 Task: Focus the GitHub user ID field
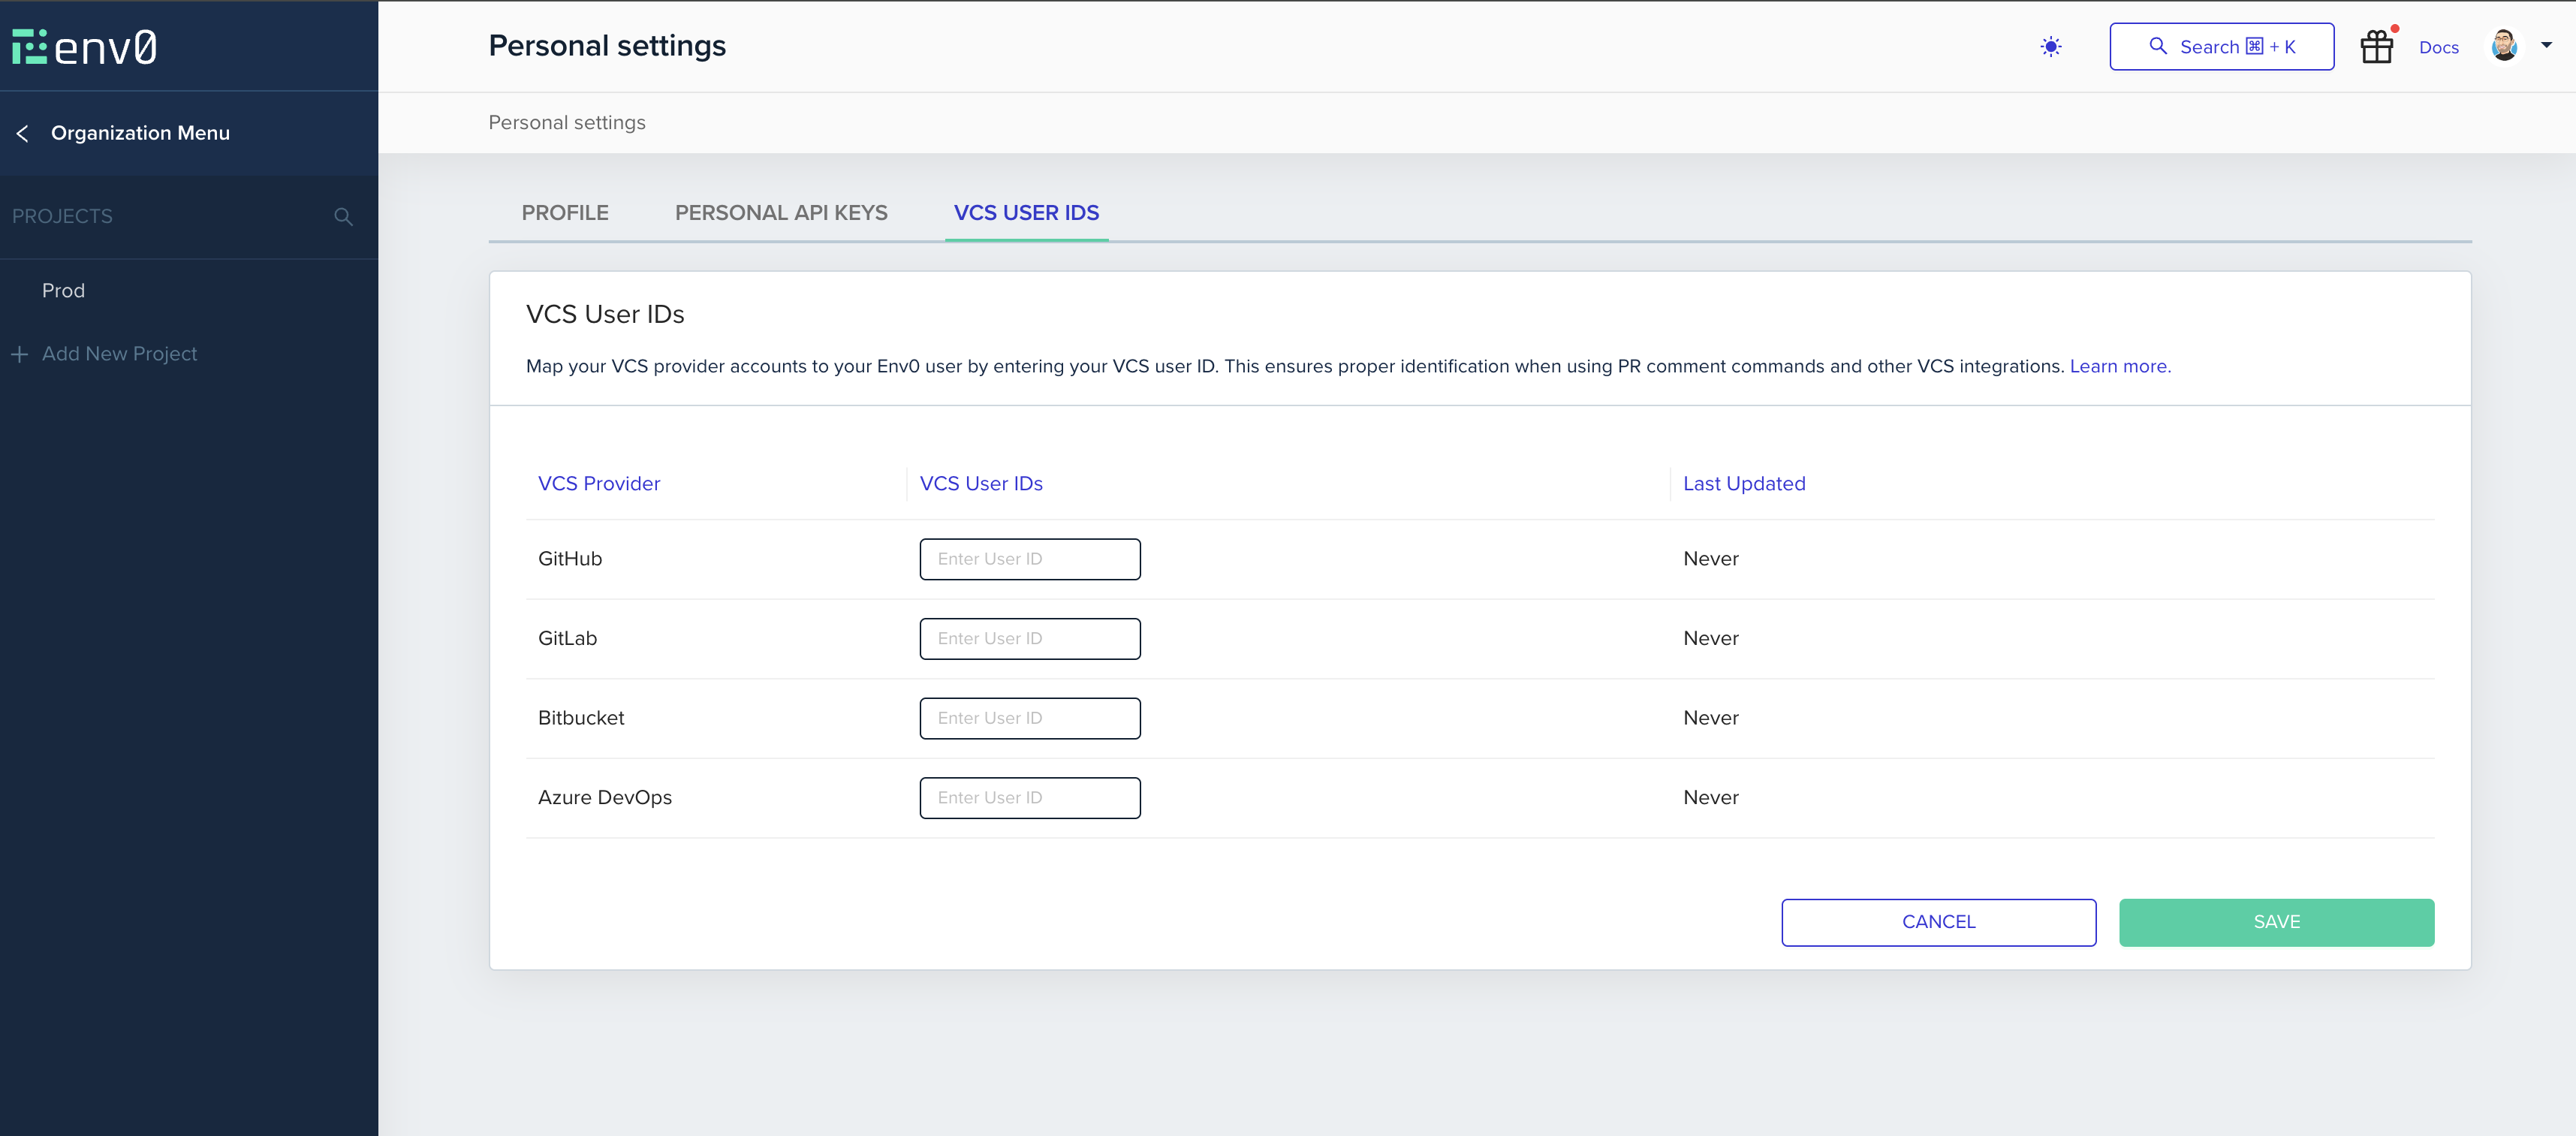(x=1029, y=559)
